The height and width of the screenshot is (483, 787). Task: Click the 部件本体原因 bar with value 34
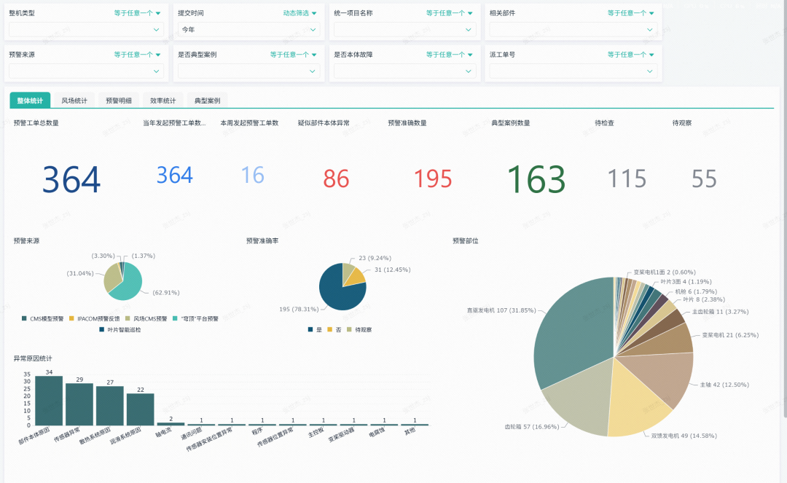click(x=49, y=400)
